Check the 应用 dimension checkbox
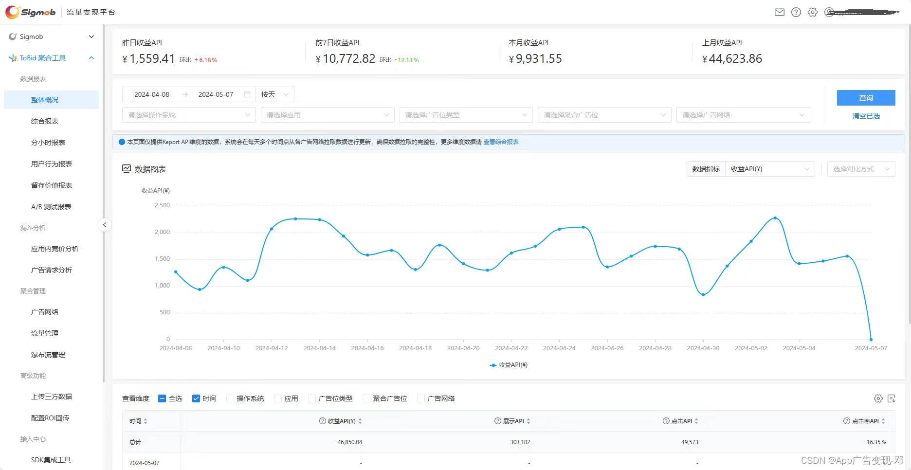The height and width of the screenshot is (470, 911). coord(278,398)
